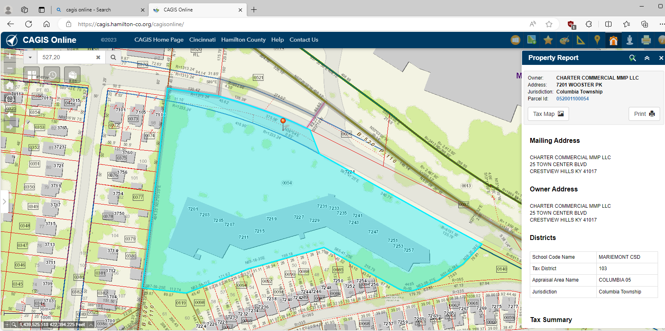The height and width of the screenshot is (331, 665).
Task: Open the street view person icon
Action: click(629, 40)
